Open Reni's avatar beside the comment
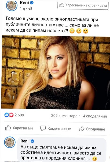Image resolution: width=110 pixels, height=162 pixels. click(x=10, y=142)
